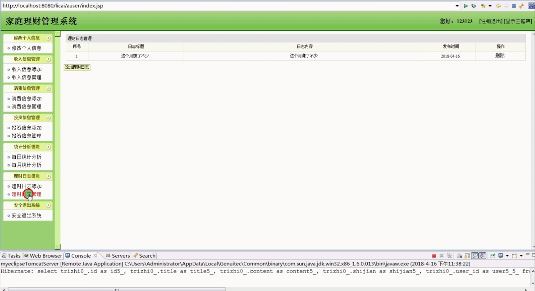Viewport: 535px width, 291px height.
Task: Select the Console tab
Action: click(x=81, y=256)
